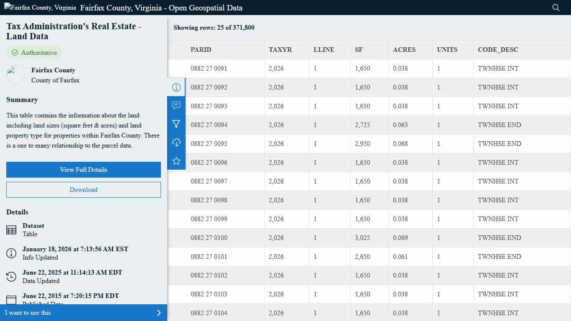The height and width of the screenshot is (321, 571).
Task: Click the Data Updated clock icon
Action: click(x=11, y=276)
